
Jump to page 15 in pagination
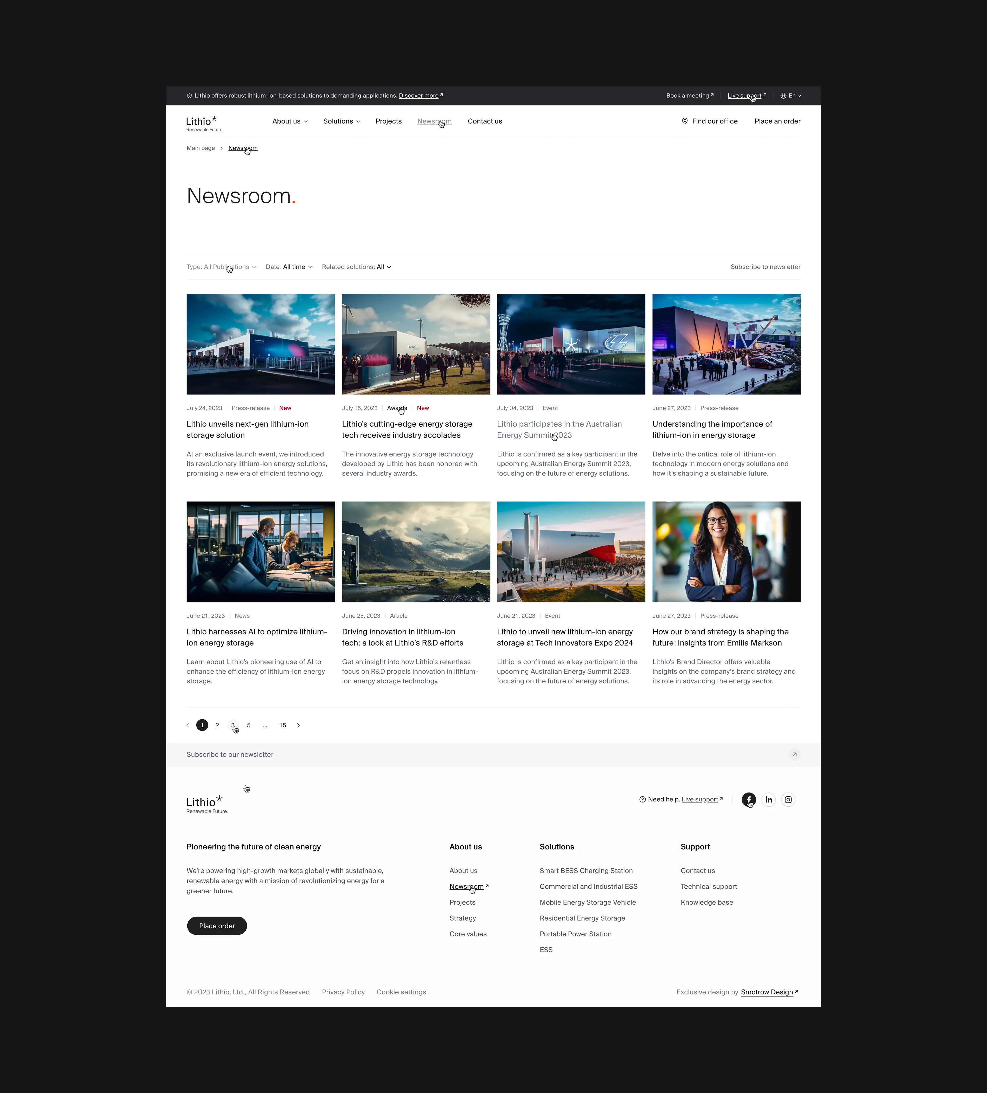tap(283, 725)
